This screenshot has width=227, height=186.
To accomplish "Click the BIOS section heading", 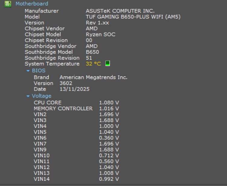I will pos(39,70).
